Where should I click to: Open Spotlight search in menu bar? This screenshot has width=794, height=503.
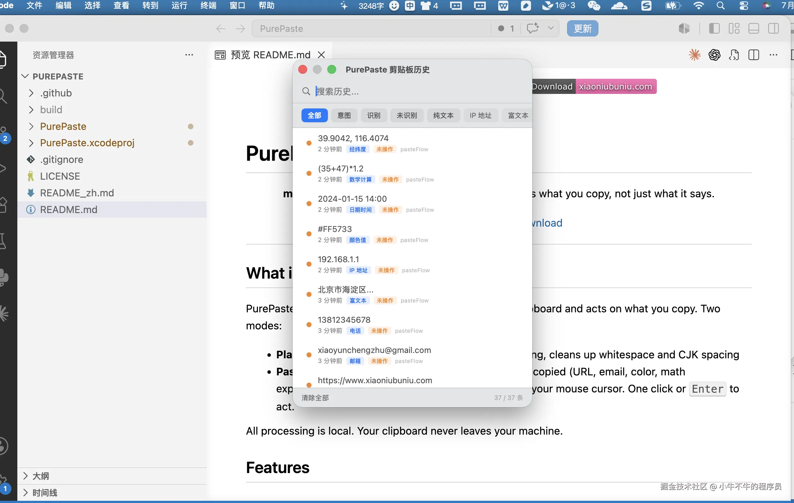click(x=721, y=6)
